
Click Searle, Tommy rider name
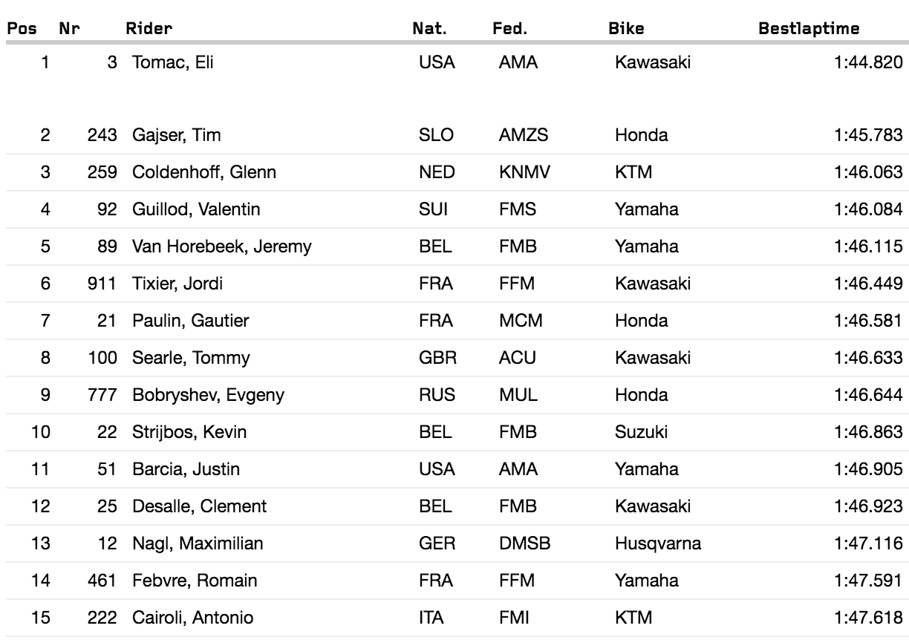[x=191, y=358]
